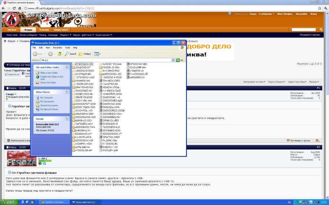The width and height of the screenshot is (329, 205).
Task: Open the Tools menu in Explorer
Action: [67, 48]
